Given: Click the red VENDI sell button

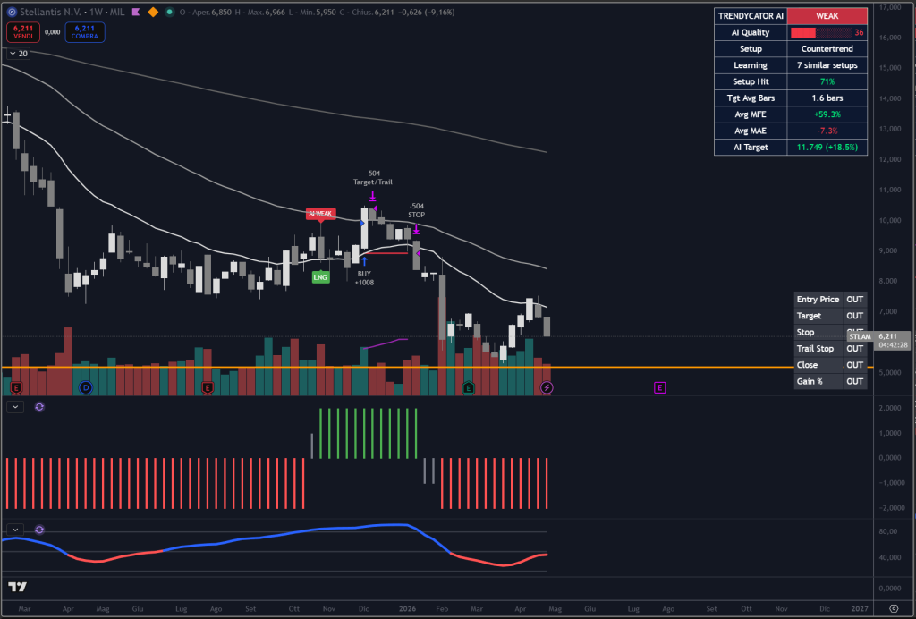Looking at the screenshot, I should coord(22,31).
